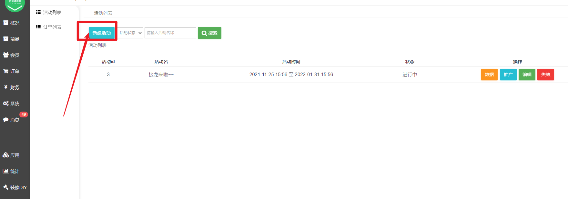Open the 系统 gears settings icon
568x199 pixels.
[6, 104]
